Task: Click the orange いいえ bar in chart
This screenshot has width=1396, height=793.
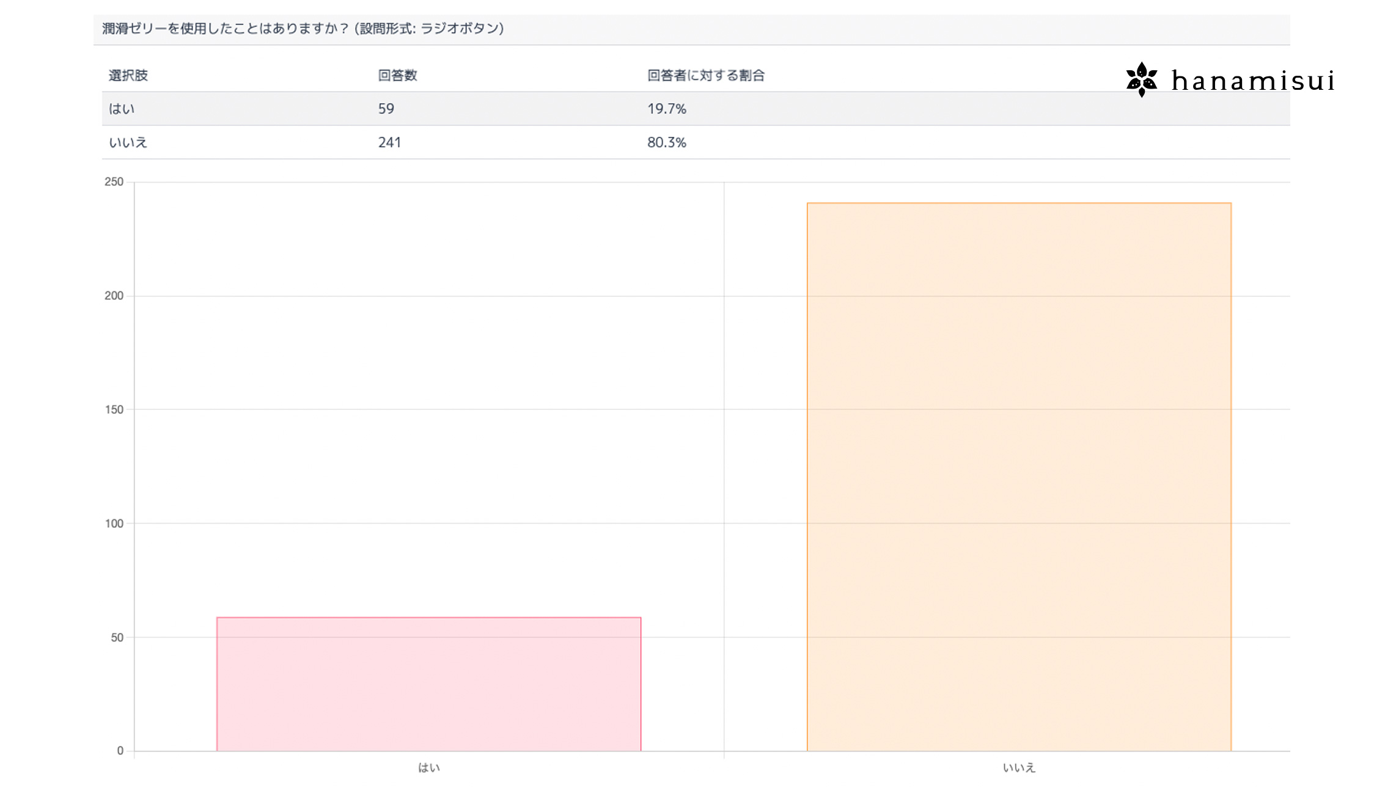Action: [1019, 477]
